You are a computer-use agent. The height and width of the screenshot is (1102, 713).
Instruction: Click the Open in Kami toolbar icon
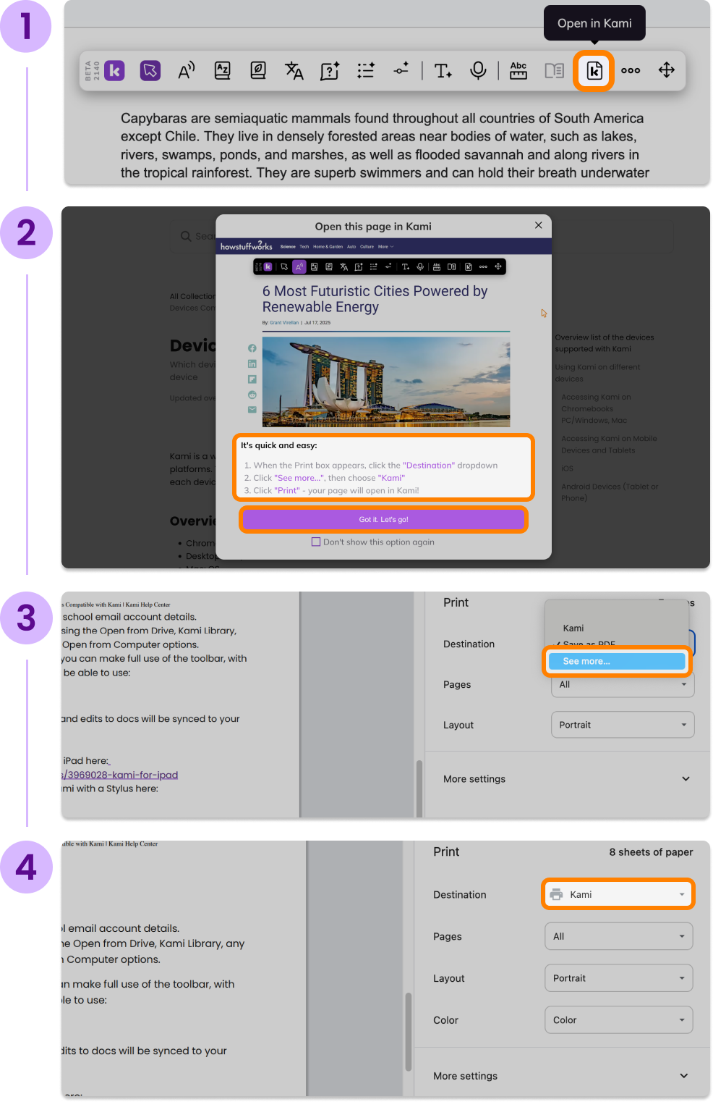coord(594,70)
